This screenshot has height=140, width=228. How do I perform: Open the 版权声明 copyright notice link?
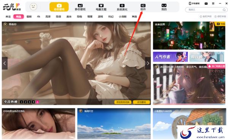tap(206, 17)
